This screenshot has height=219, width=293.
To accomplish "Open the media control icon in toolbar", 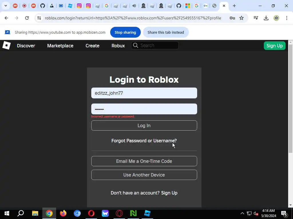I will coord(256,18).
